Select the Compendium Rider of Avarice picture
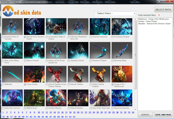The width and height of the screenshot is (174, 119). pos(56,27)
